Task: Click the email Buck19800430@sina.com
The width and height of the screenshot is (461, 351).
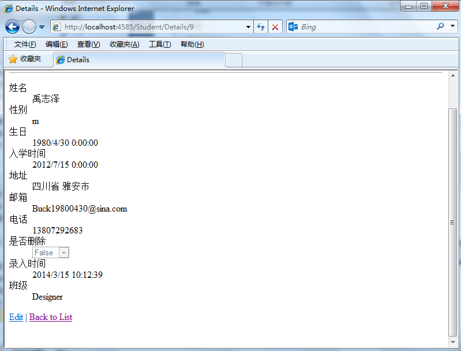Action: click(80, 209)
